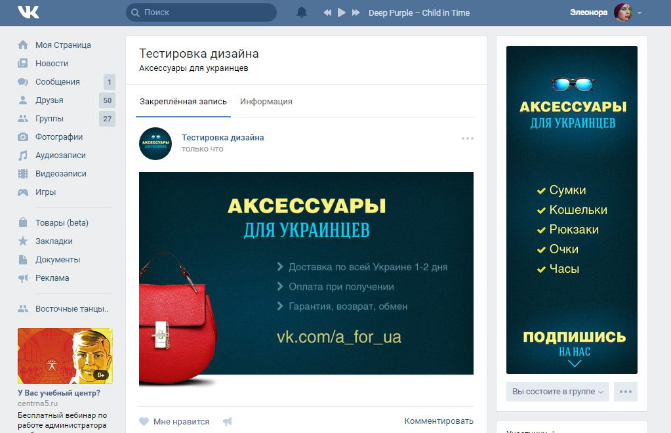Like the post with heart icon
Viewport: 671px width, 433px height.
[x=144, y=421]
